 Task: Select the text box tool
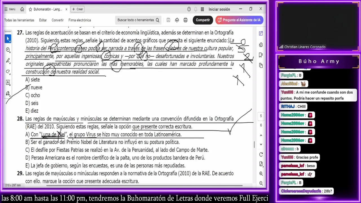coord(8,83)
